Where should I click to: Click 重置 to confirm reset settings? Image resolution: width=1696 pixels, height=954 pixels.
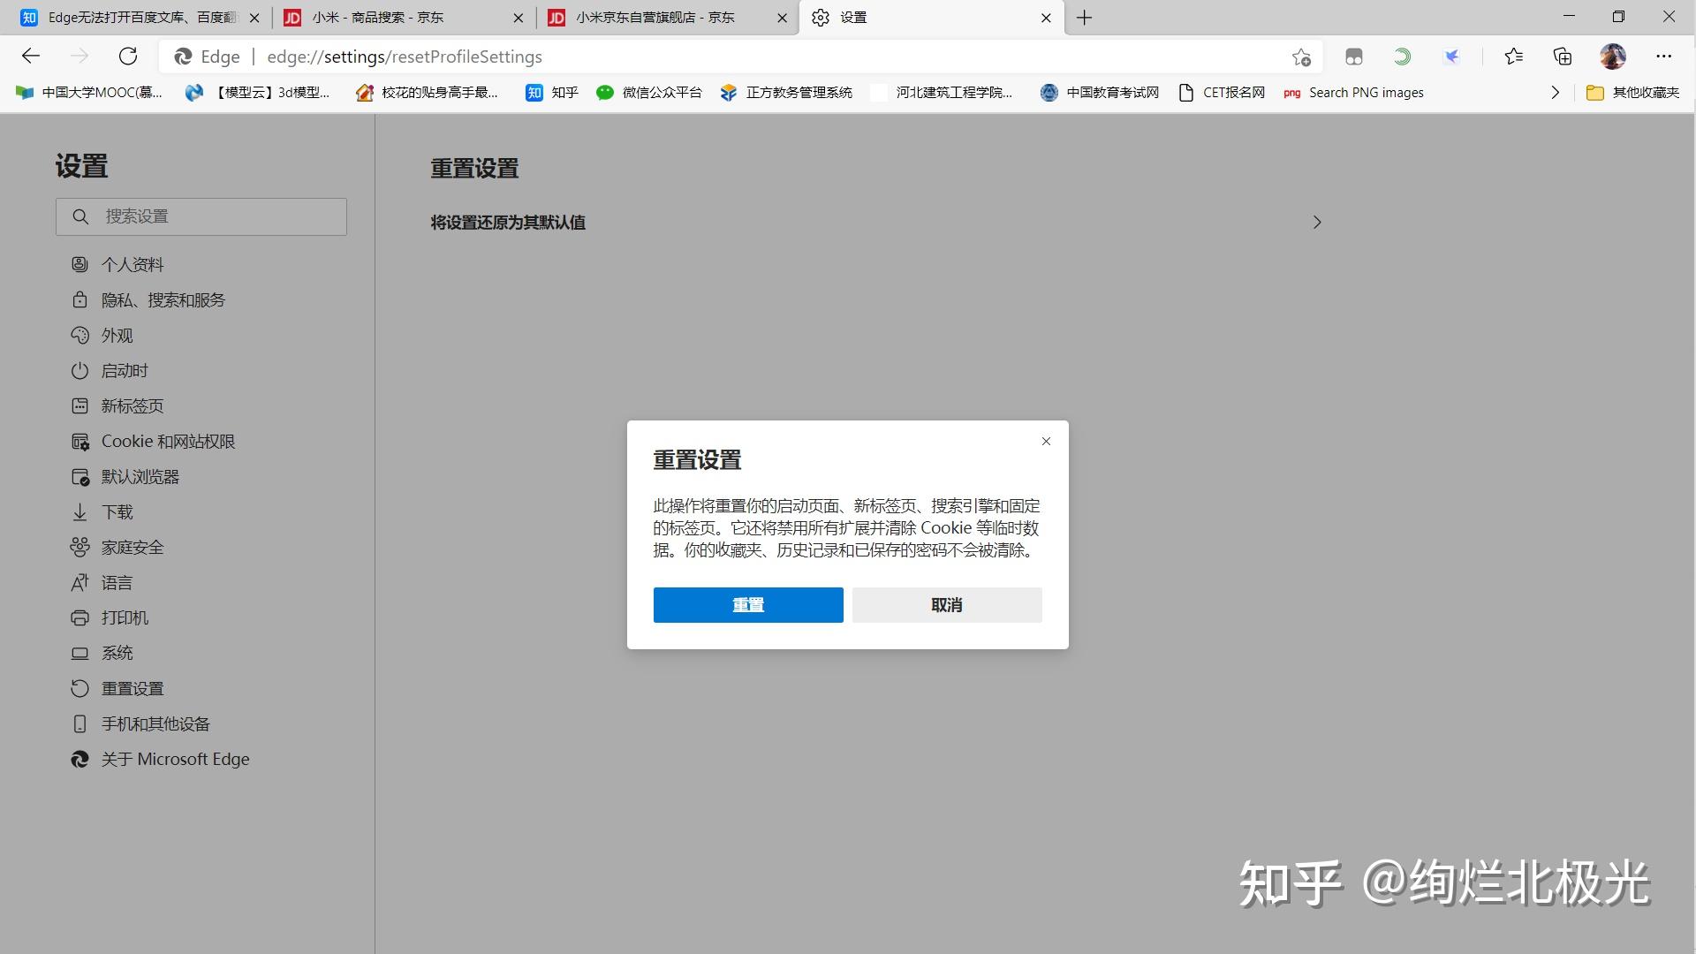[x=746, y=603]
